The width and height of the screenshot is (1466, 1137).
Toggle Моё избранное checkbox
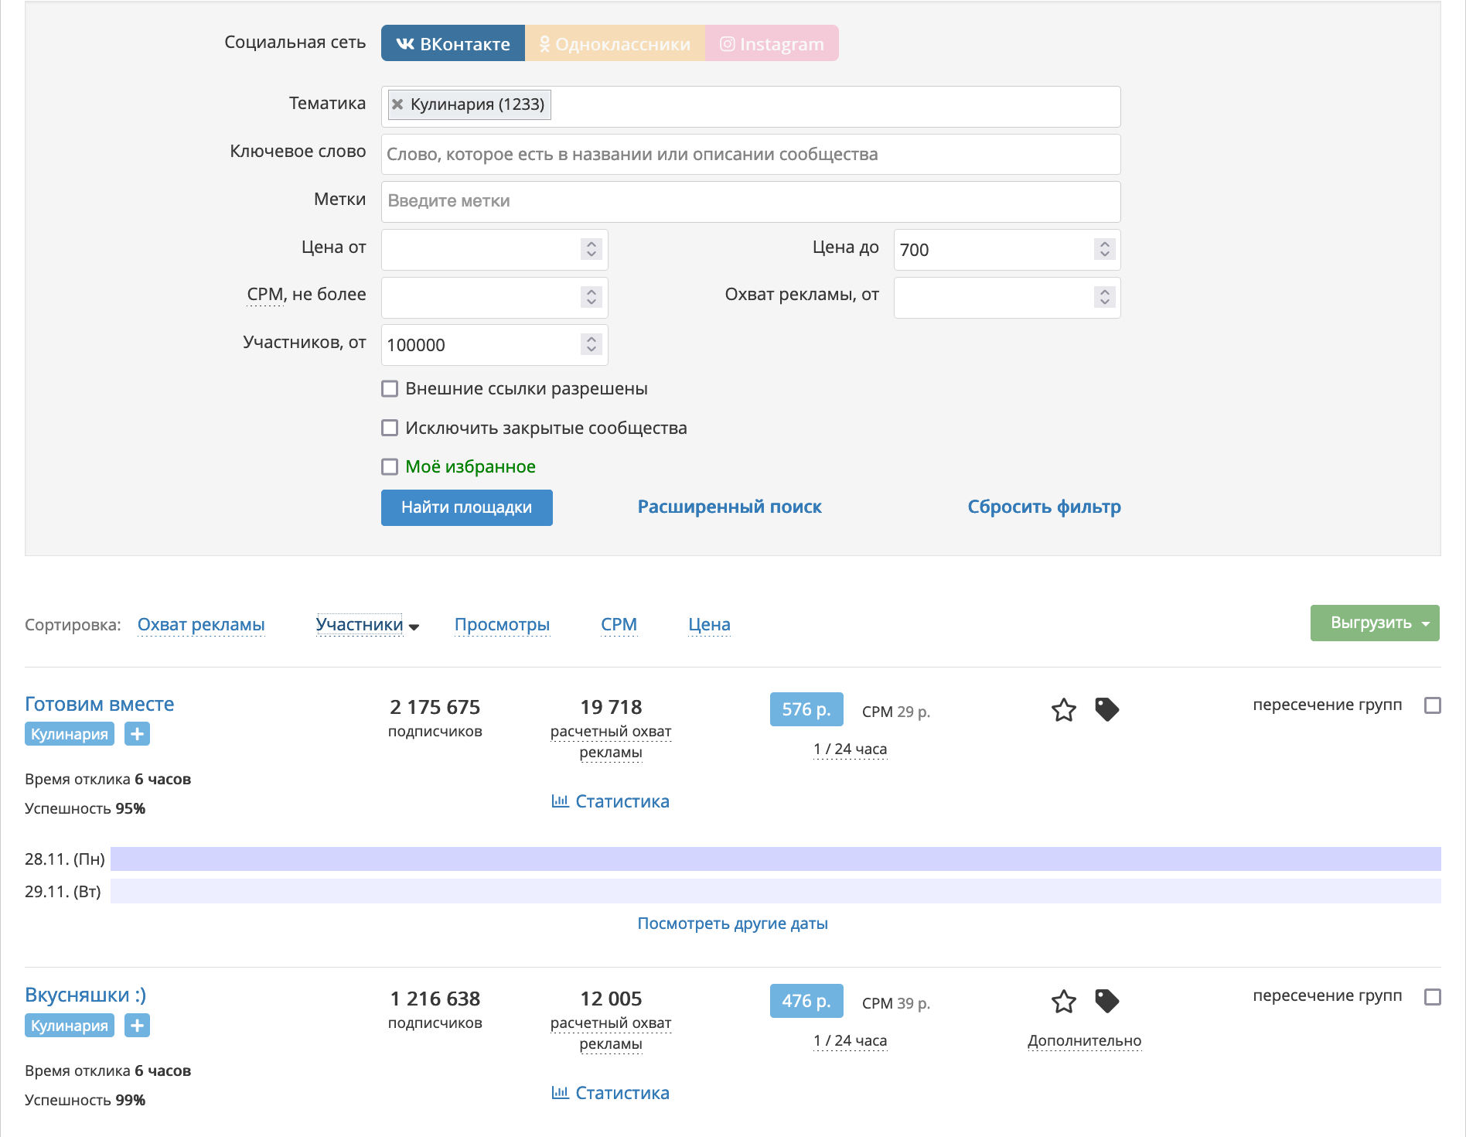(390, 466)
